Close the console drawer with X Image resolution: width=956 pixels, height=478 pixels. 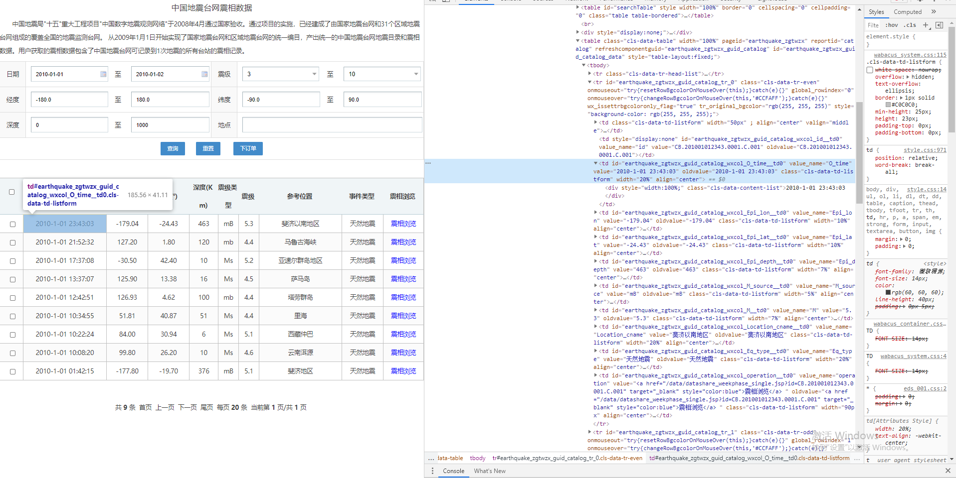[948, 471]
